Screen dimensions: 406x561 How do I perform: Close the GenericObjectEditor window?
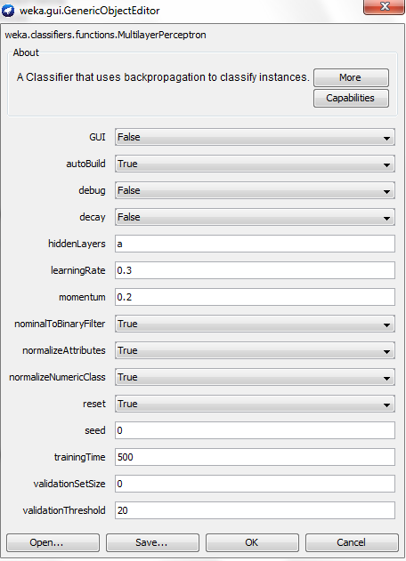coord(384,7)
